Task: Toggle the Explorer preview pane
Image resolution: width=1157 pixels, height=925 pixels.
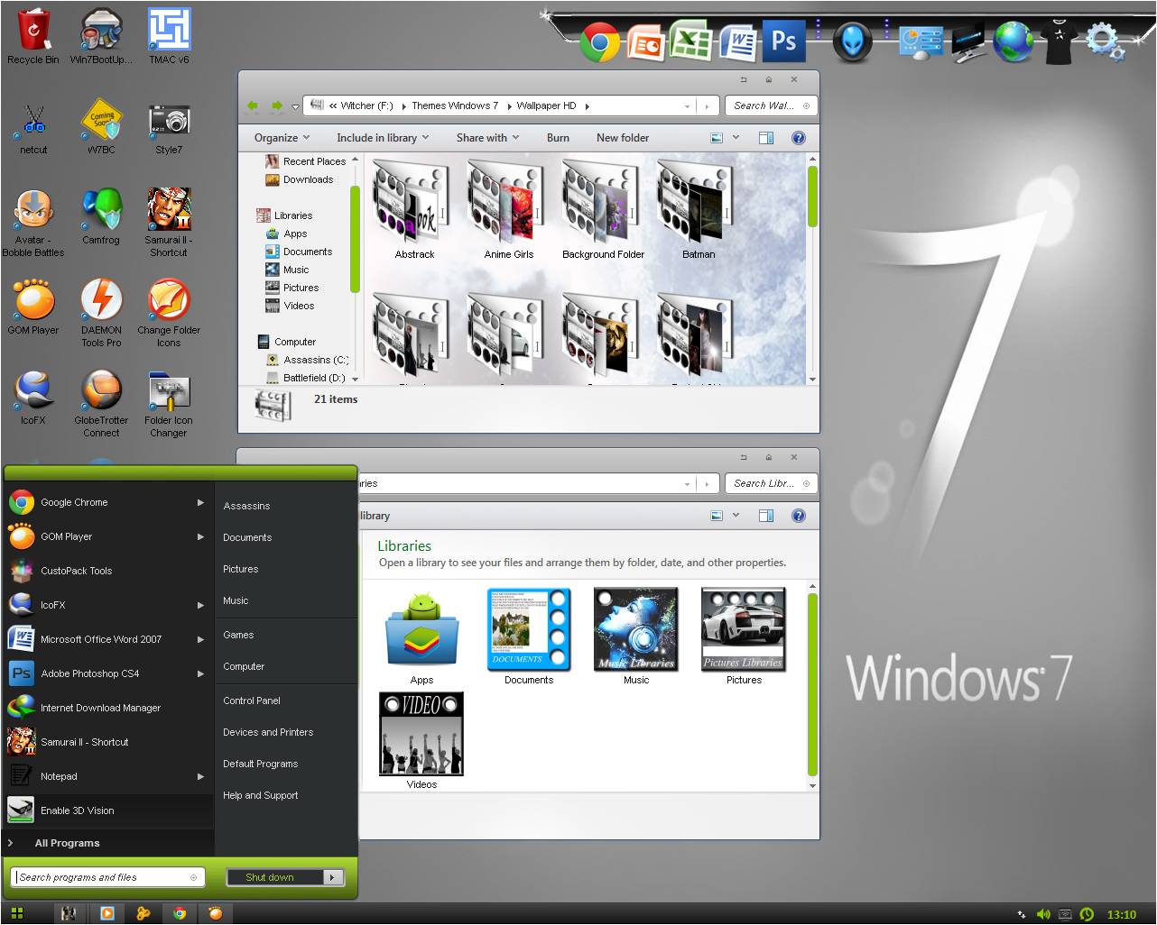Action: pos(764,137)
